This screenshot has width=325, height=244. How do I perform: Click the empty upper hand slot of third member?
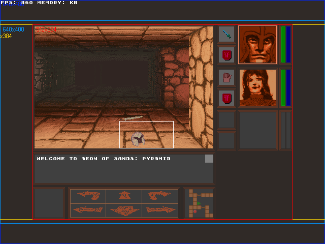point(226,120)
